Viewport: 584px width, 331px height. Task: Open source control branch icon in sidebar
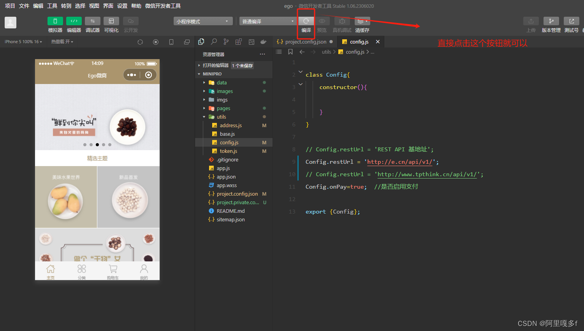coord(226,42)
